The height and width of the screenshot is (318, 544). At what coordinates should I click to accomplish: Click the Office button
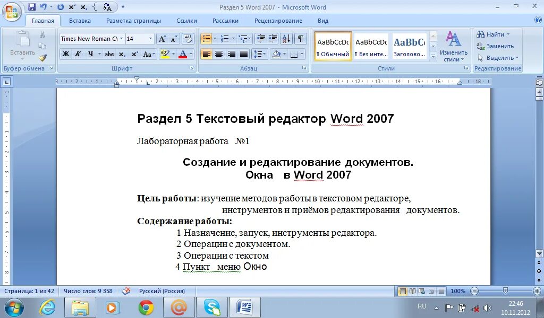click(12, 12)
